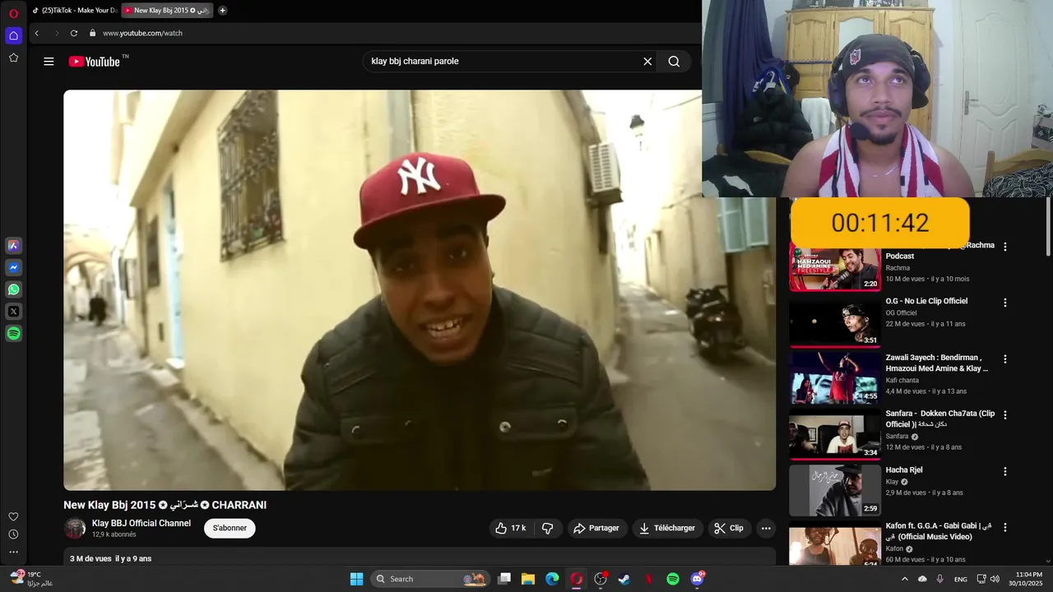Open the Opera home start page icon
The height and width of the screenshot is (592, 1053).
coord(13,35)
